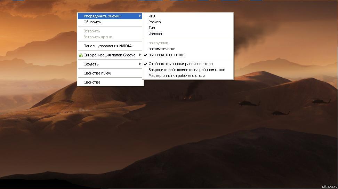
Task: Select the по группам menu entry
Action: click(x=158, y=43)
